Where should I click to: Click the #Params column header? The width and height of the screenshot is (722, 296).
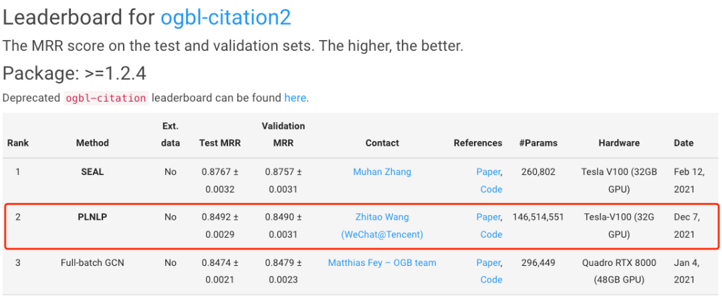[x=537, y=143]
